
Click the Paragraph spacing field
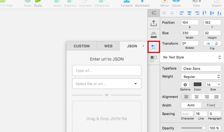(215, 114)
